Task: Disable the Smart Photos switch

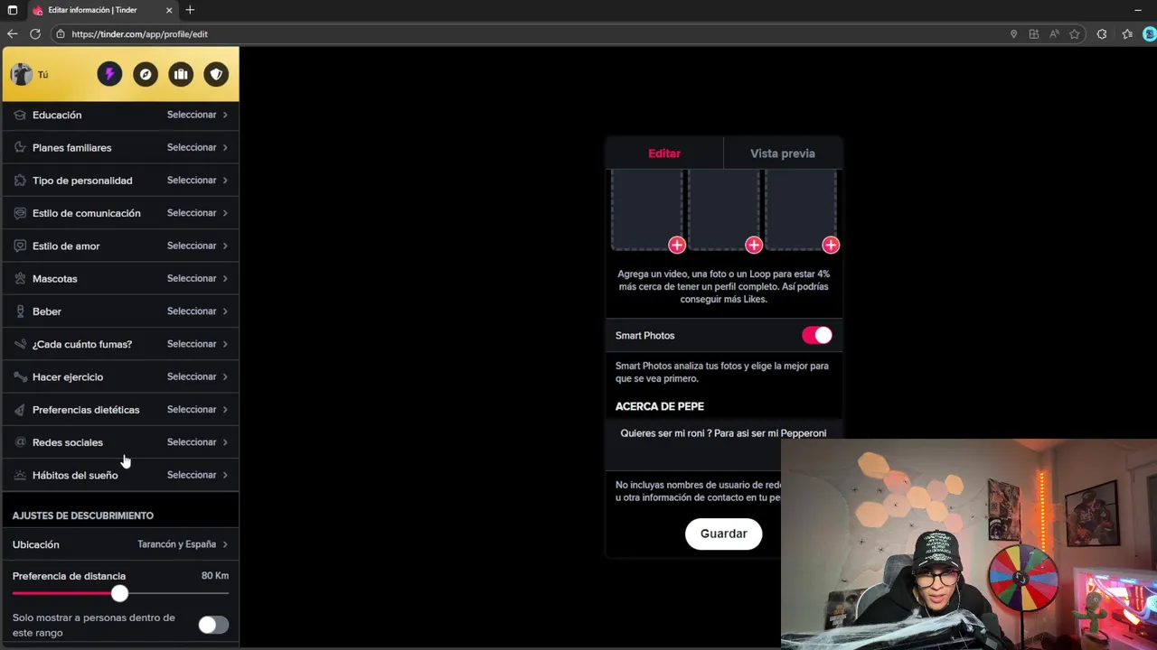Action: [817, 336]
